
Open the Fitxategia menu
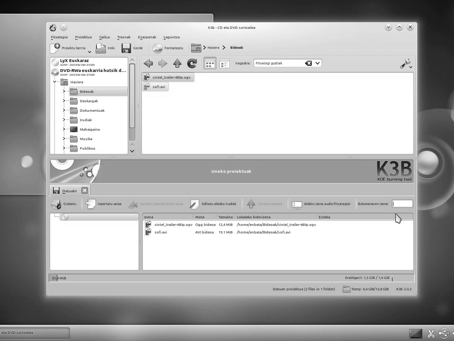(60, 37)
